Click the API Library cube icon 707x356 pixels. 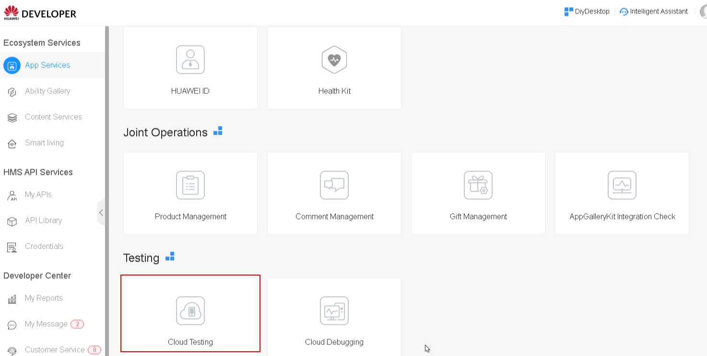pos(12,221)
